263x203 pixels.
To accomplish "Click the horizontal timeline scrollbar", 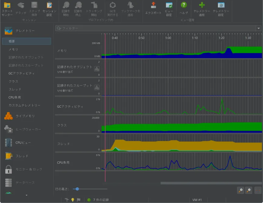I will 211,183.
